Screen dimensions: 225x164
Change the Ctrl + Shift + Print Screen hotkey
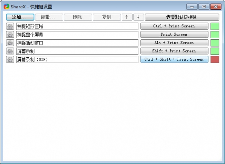(174, 59)
